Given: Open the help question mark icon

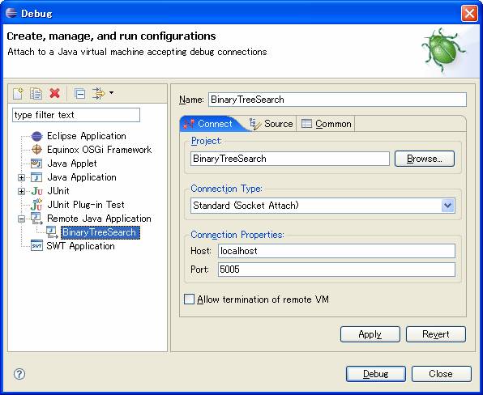Looking at the screenshot, I should (x=19, y=374).
